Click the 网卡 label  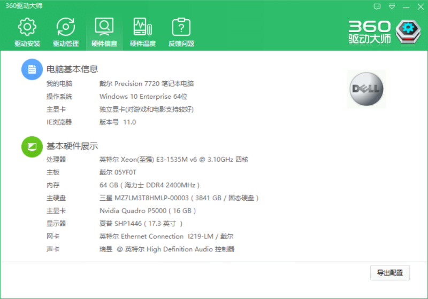[53, 237]
